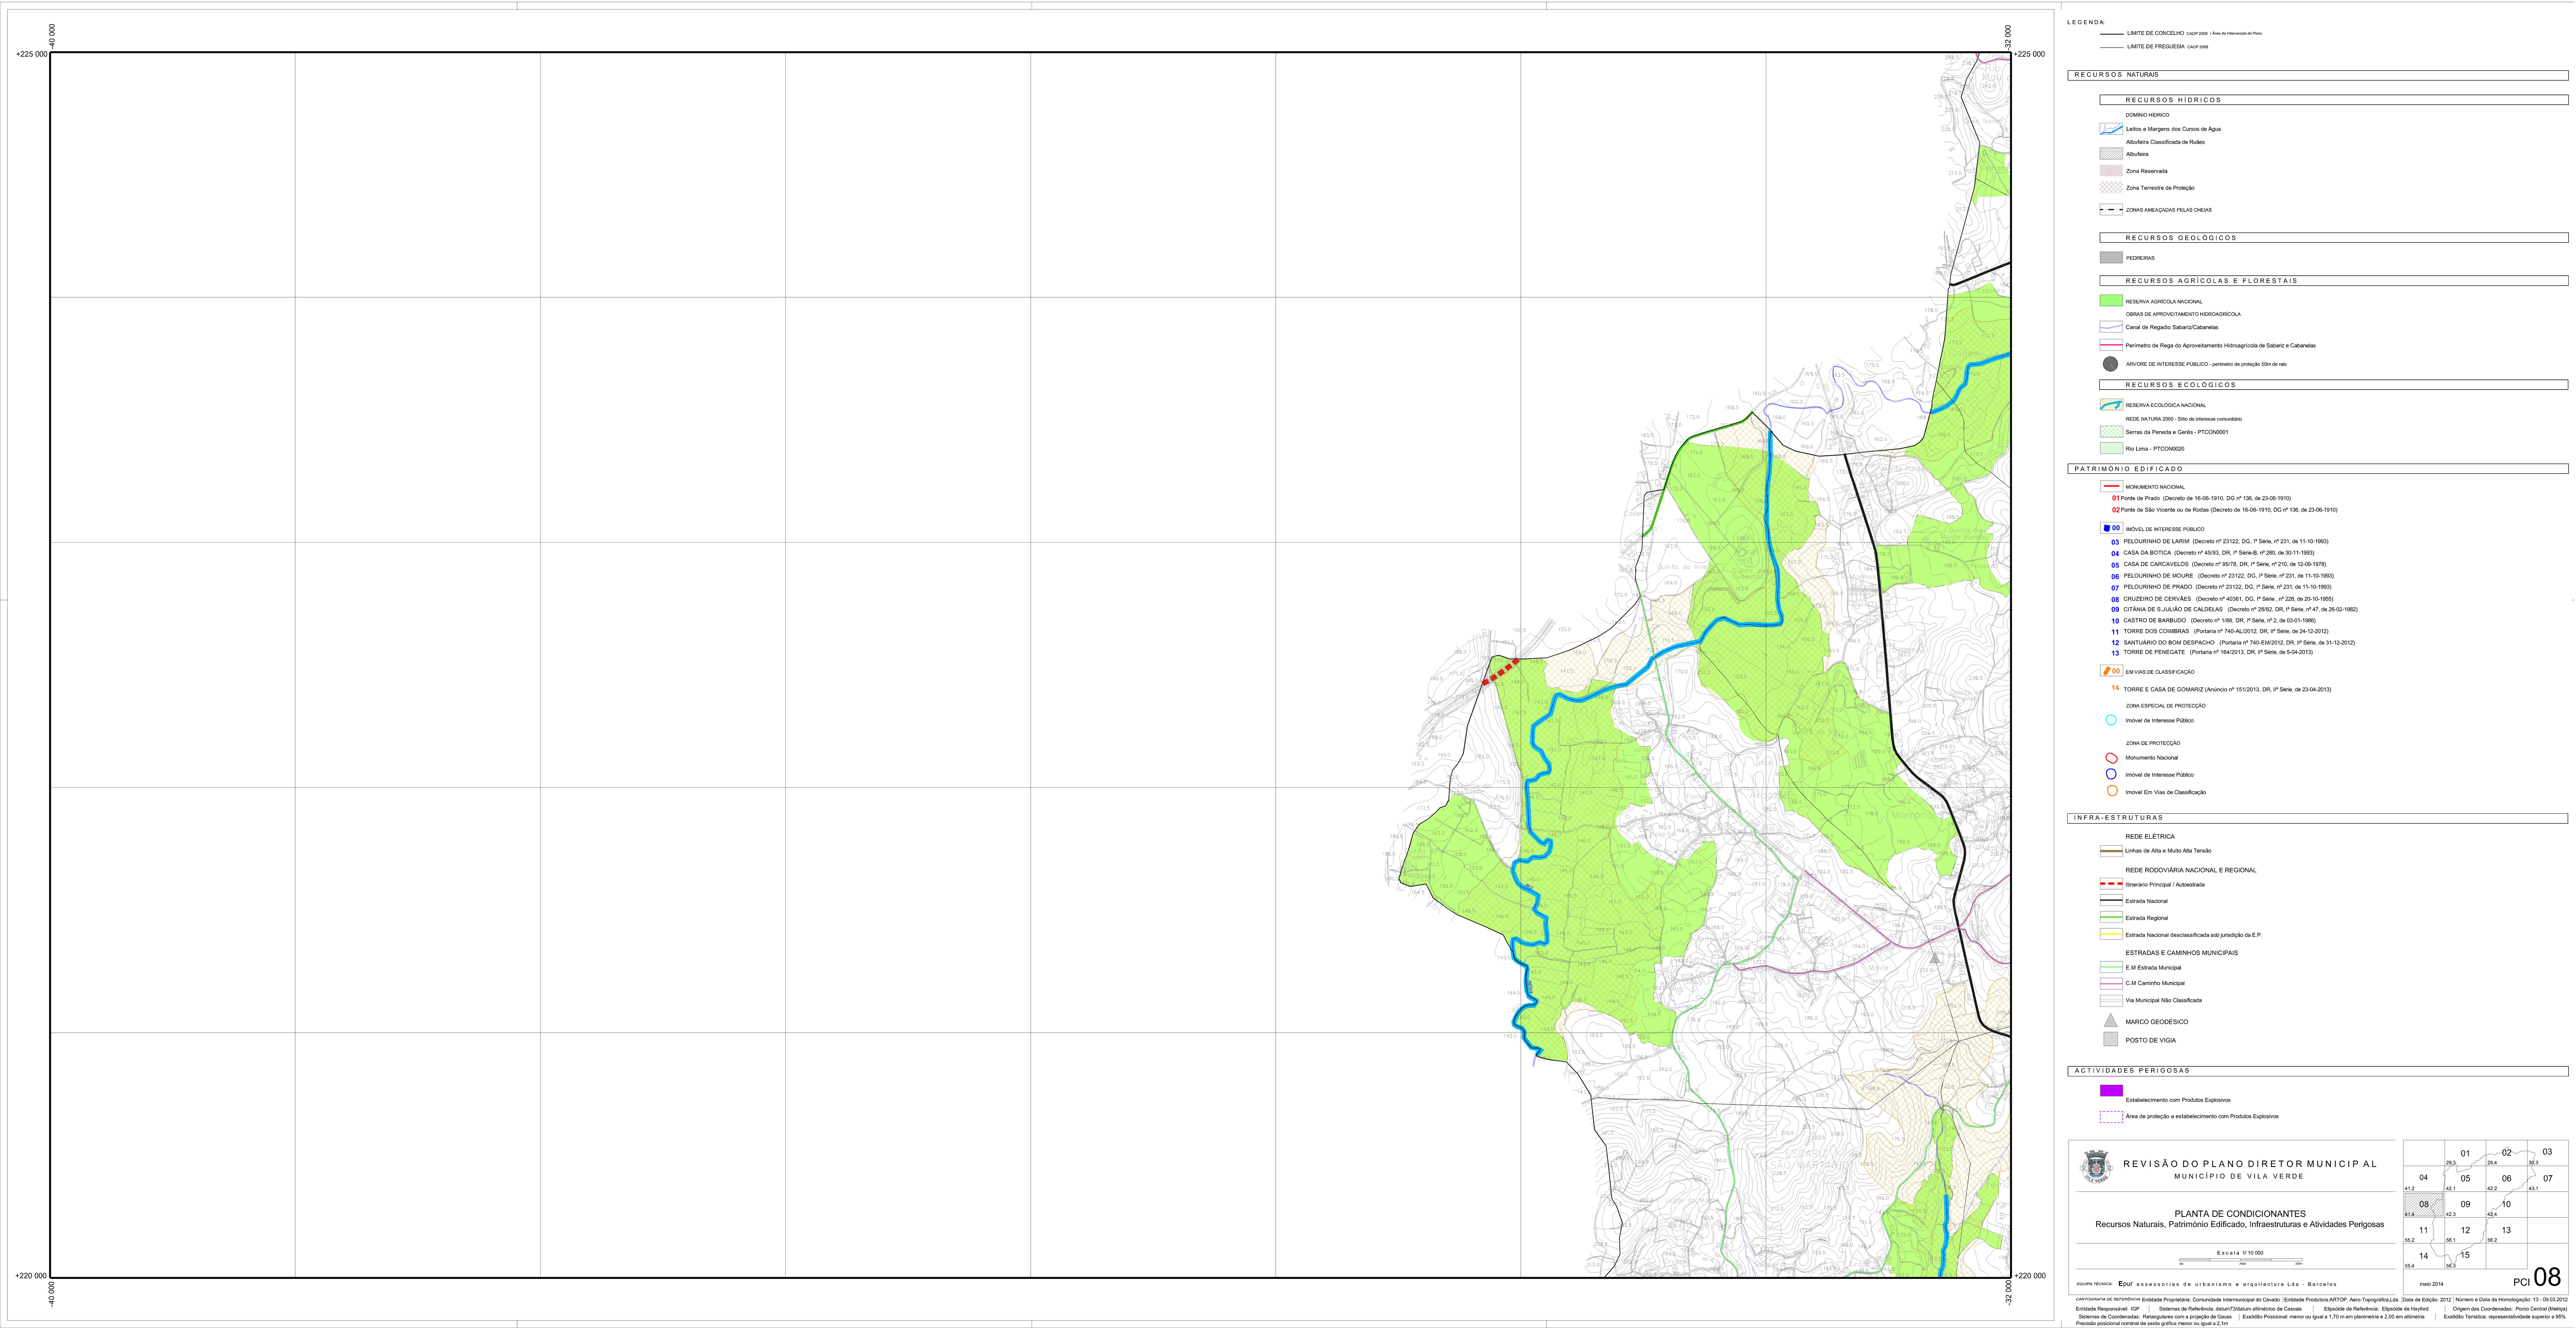The width and height of the screenshot is (2576, 1328).
Task: Click the Actividades Perigosas section header
Action: point(2318,1071)
